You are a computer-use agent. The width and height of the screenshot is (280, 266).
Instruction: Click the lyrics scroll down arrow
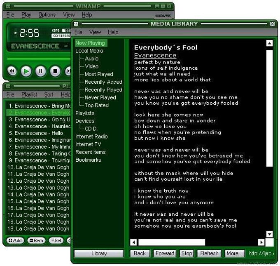[269, 234]
